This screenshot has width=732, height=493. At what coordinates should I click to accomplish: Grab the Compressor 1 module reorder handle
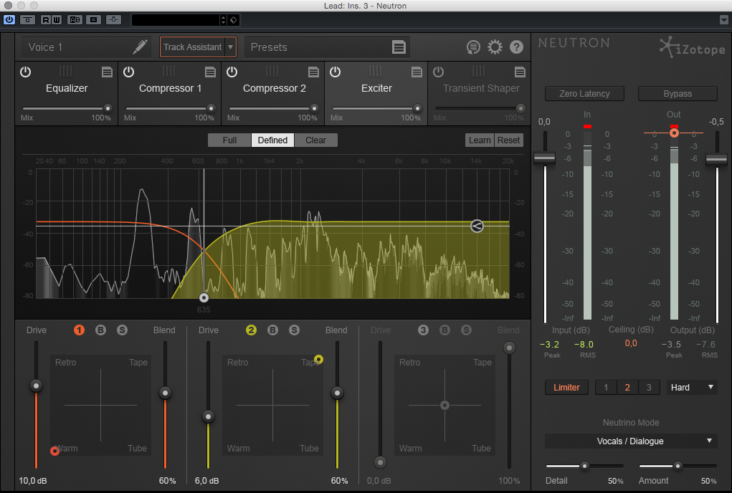point(169,71)
